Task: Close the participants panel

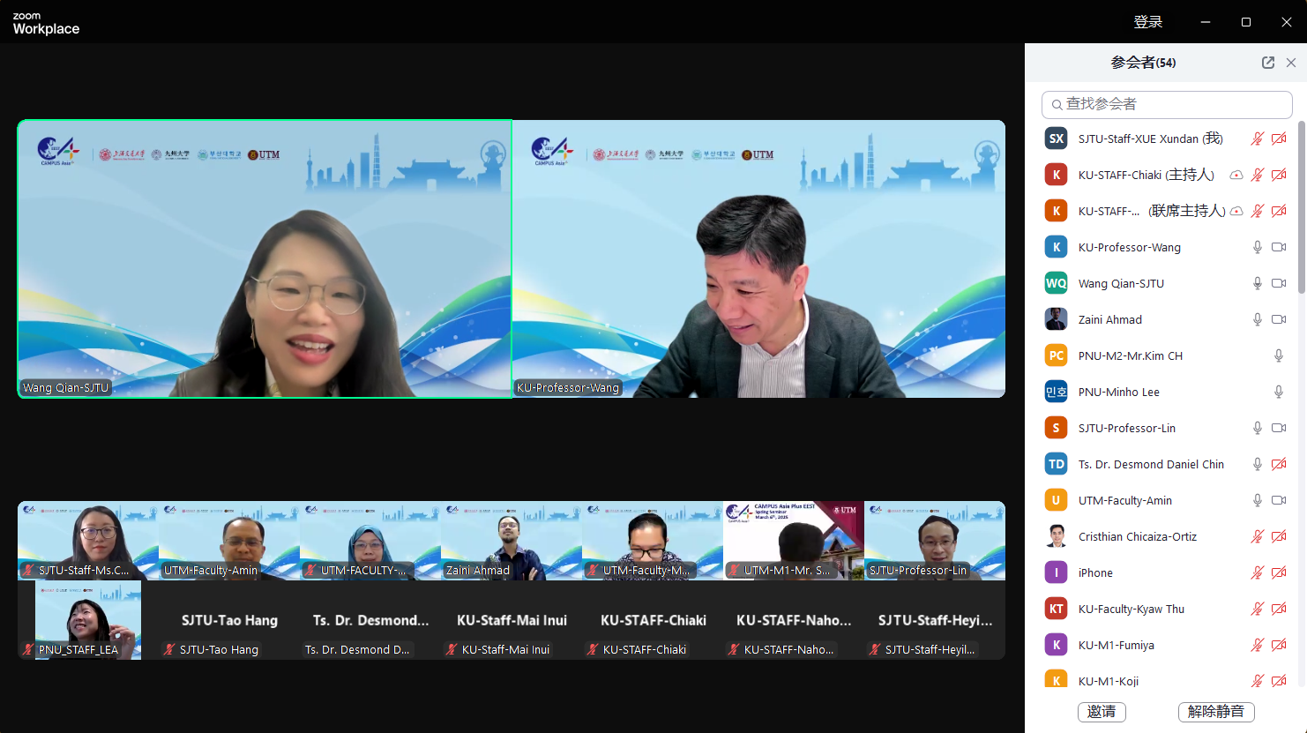Action: click(x=1291, y=63)
